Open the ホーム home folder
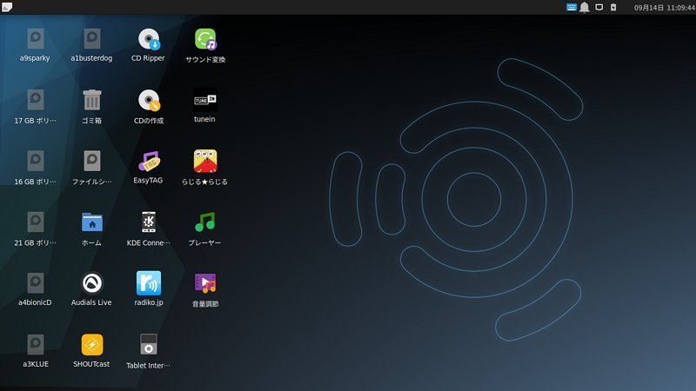The height and width of the screenshot is (391, 696). 92,222
